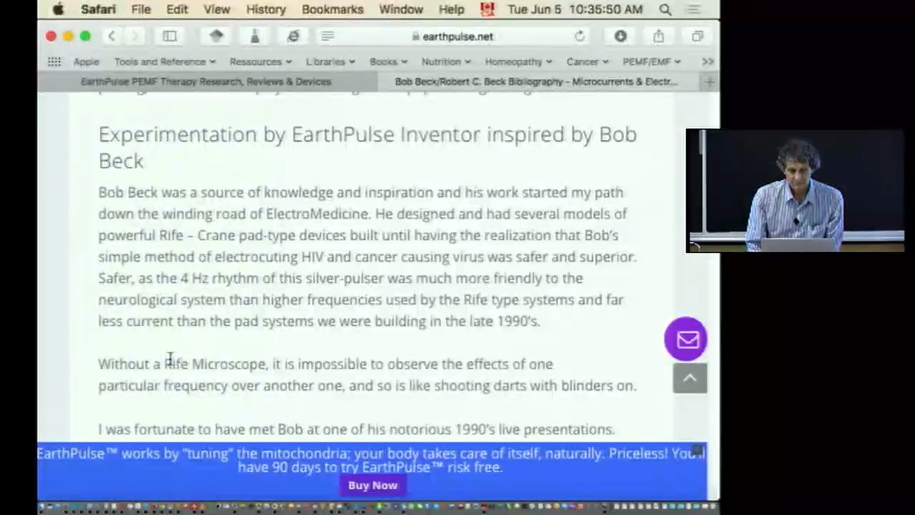Viewport: 915px width, 515px height.
Task: Click the Buy Now button
Action: click(x=373, y=485)
